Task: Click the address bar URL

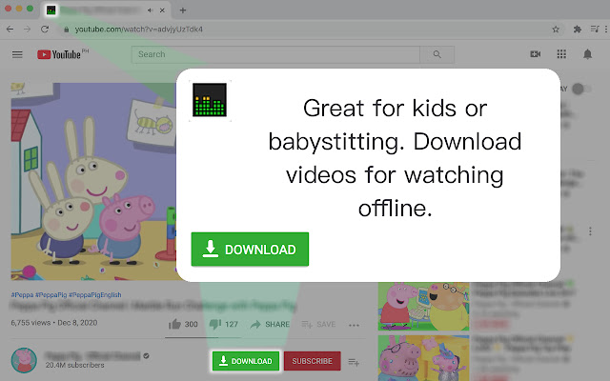Action: (x=138, y=30)
